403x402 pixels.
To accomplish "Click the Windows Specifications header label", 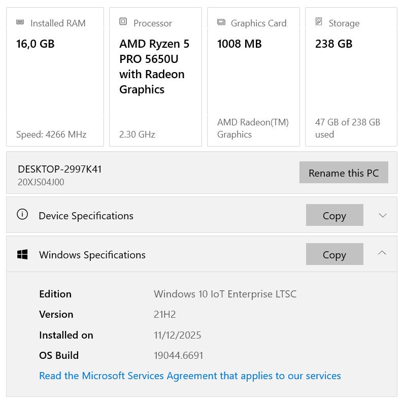I will click(x=92, y=255).
